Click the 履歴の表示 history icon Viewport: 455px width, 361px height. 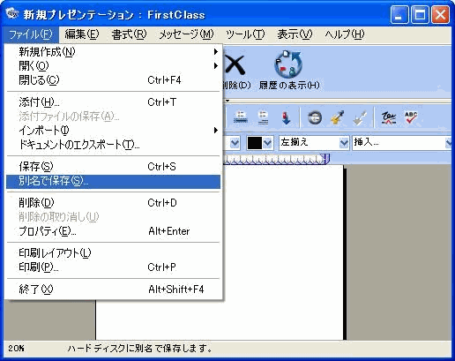[x=288, y=64]
